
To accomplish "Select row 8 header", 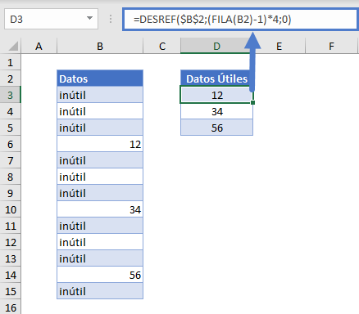I will coord(11,177).
